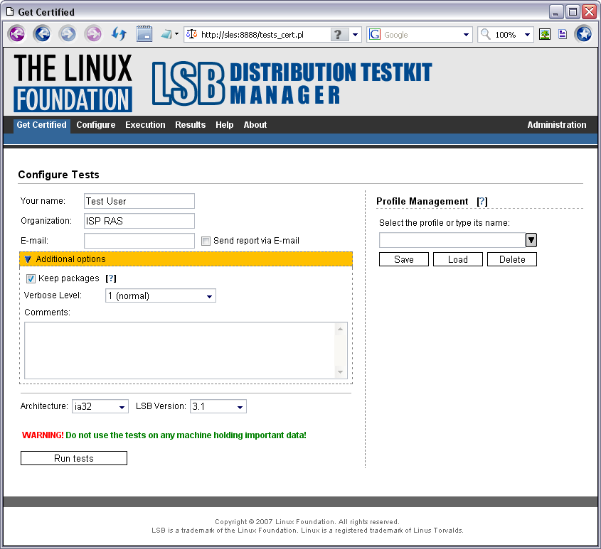This screenshot has width=601, height=549.
Task: Expand the profile selection dropdown arrow
Action: pyautogui.click(x=531, y=240)
